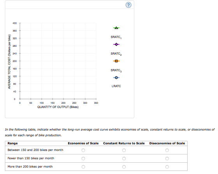Choose Diseconomies of Scale for more than 200
This screenshot has width=218, height=174.
(167, 167)
